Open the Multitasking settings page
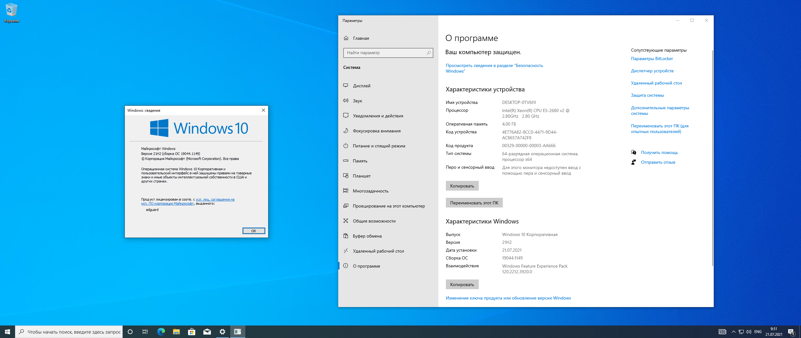Image resolution: width=801 pixels, height=338 pixels. [x=370, y=191]
